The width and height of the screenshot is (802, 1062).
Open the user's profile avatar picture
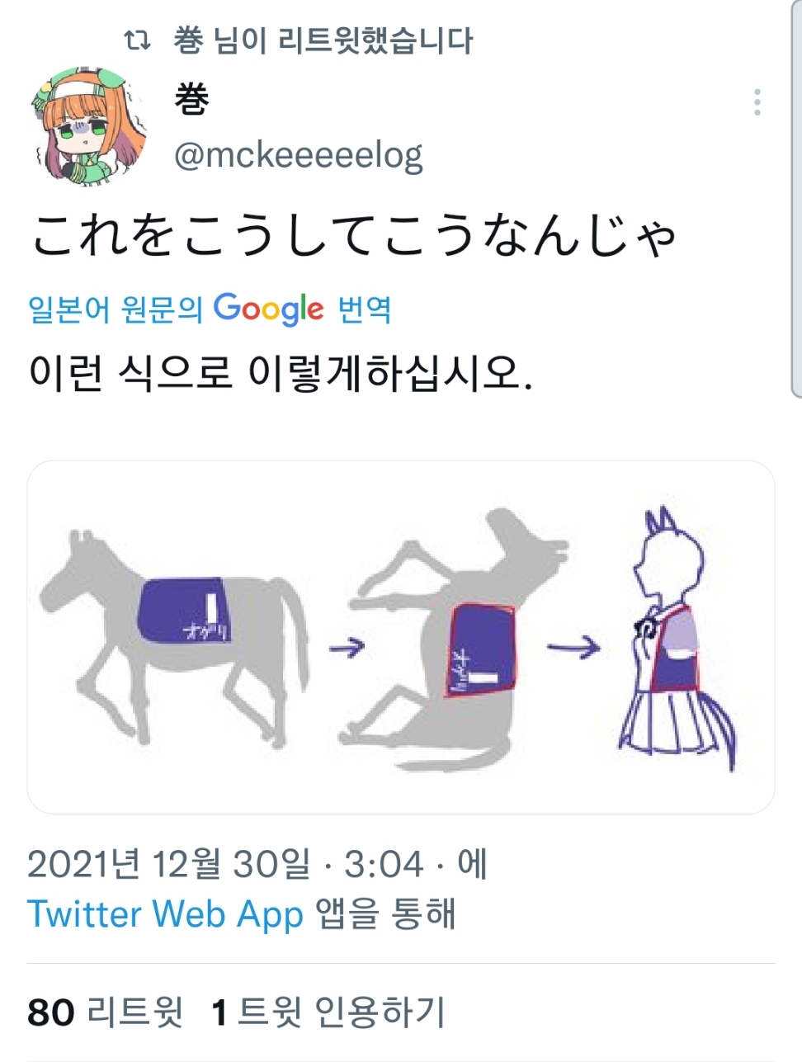[90, 126]
